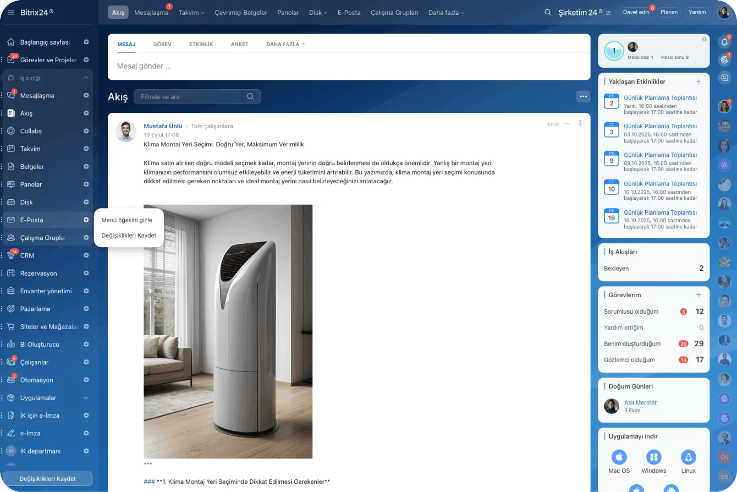Open the air conditioner image thumbnail

[x=228, y=331]
